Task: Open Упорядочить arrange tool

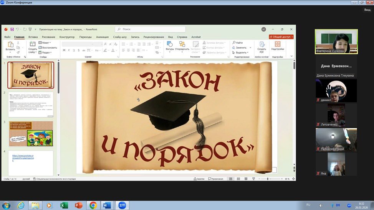Action: (x=182, y=45)
